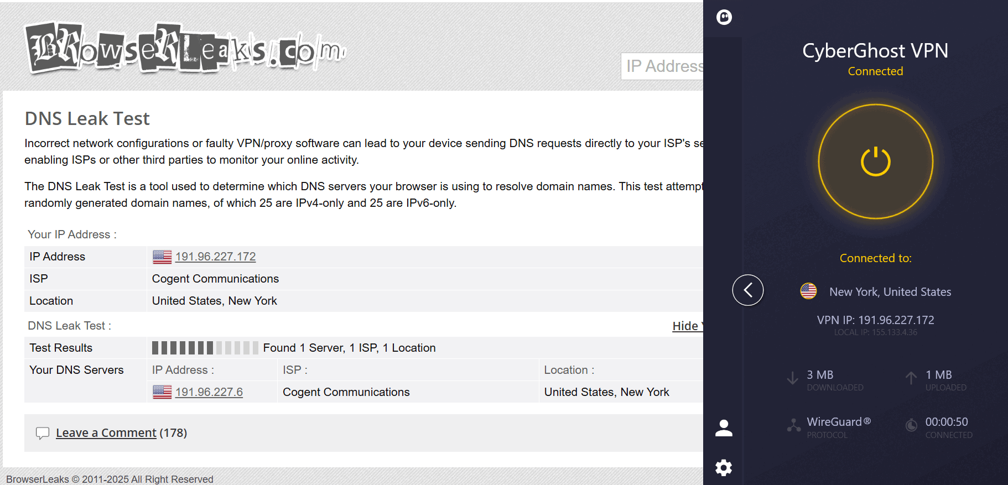Click the VPN IP: 191.96.227.172 text
The width and height of the screenshot is (1008, 485).
point(875,320)
